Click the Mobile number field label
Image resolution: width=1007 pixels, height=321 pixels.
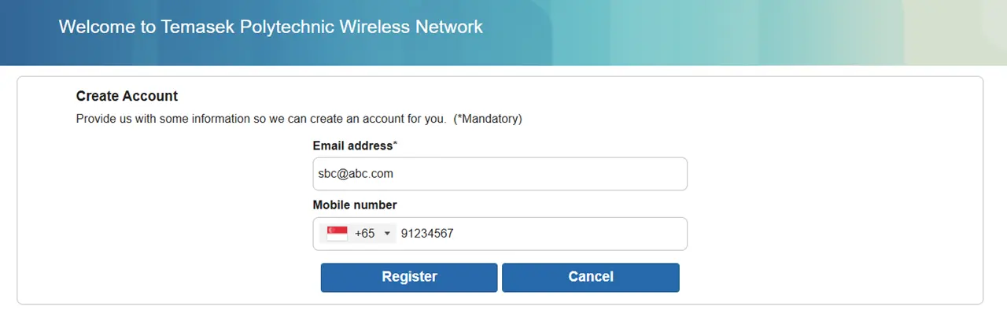click(355, 205)
